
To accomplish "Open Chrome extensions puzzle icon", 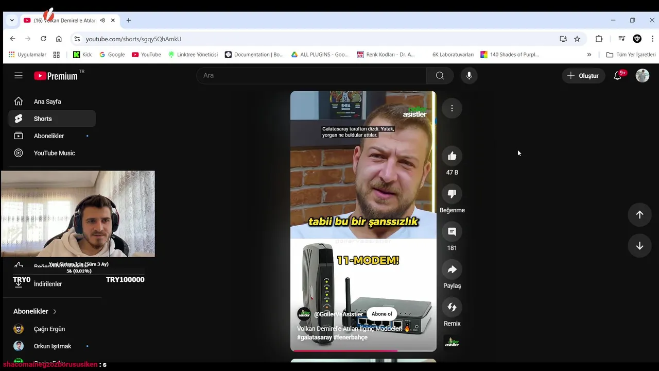I will click(599, 39).
